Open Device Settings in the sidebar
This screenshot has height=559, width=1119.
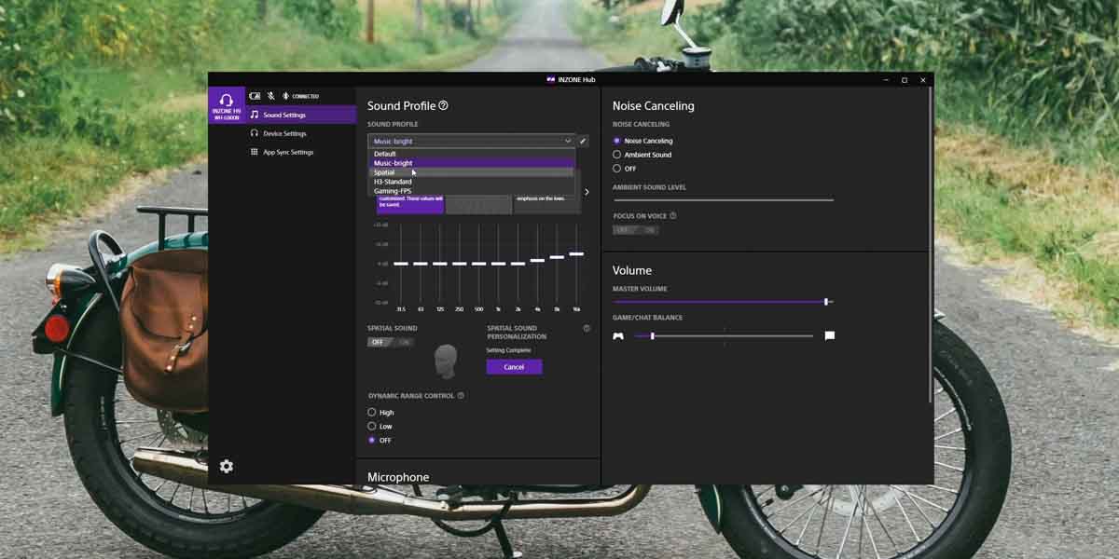[x=284, y=133]
